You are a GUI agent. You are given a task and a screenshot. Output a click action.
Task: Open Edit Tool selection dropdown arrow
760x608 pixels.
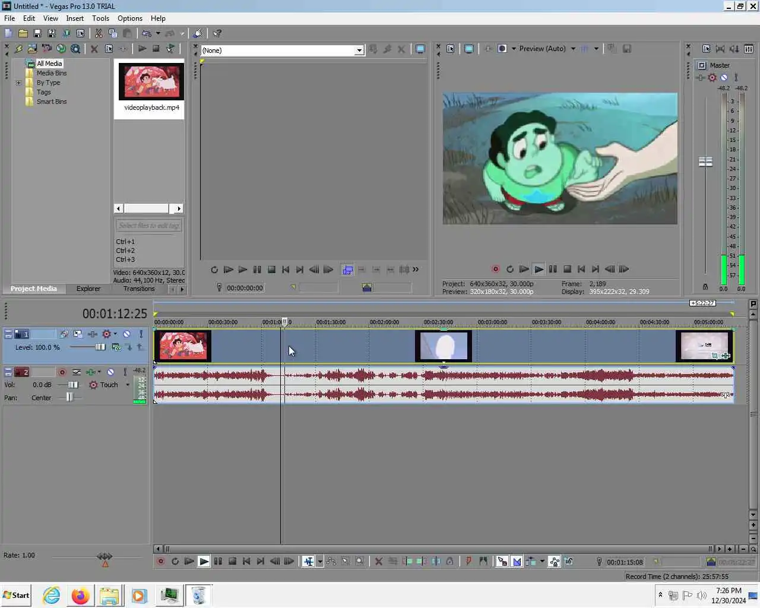pos(320,561)
